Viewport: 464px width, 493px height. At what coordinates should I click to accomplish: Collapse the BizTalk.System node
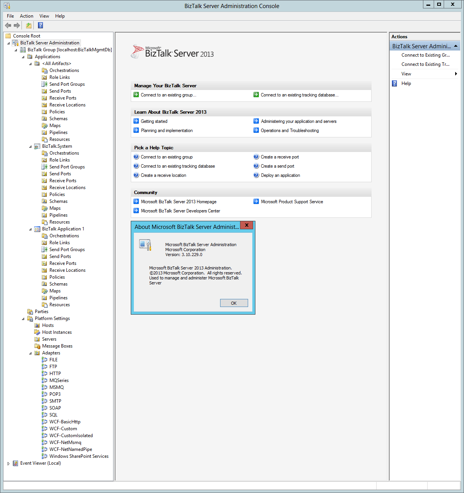click(x=30, y=147)
